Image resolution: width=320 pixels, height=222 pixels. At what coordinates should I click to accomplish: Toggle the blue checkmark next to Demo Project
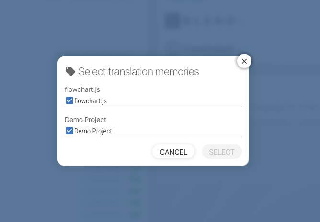pyautogui.click(x=69, y=131)
